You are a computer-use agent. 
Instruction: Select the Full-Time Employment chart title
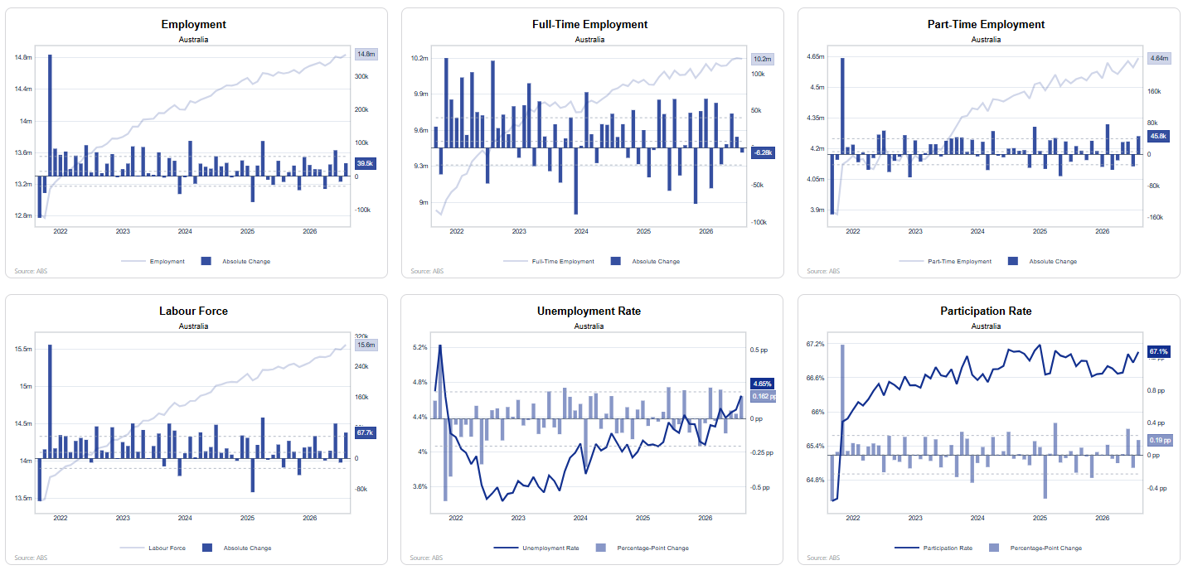[590, 24]
